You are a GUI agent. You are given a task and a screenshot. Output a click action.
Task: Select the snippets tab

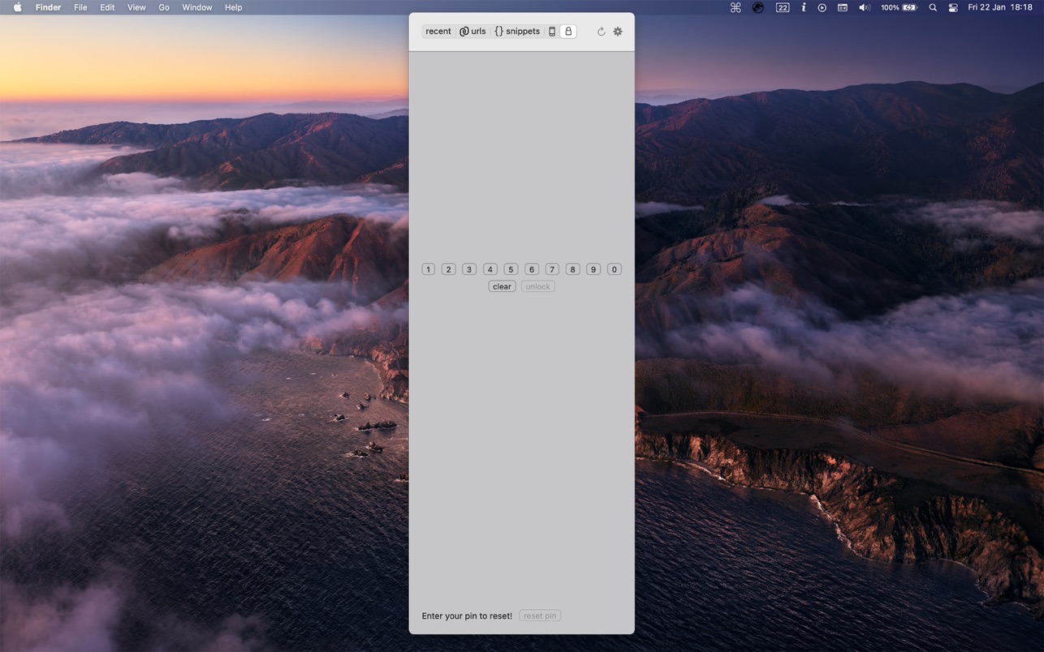tap(517, 32)
